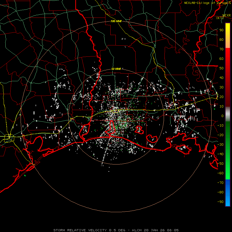Select the 40 value on the velocity scale
This screenshot has width=232, height=232.
[x=221, y=78]
